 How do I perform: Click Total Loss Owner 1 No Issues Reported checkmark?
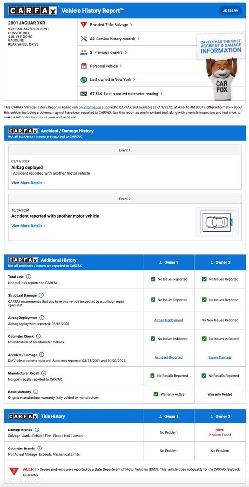[153, 279]
